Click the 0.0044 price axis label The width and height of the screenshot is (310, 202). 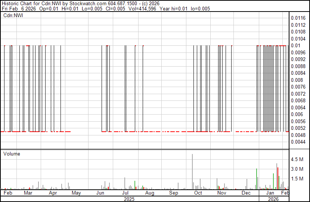(x=298, y=142)
